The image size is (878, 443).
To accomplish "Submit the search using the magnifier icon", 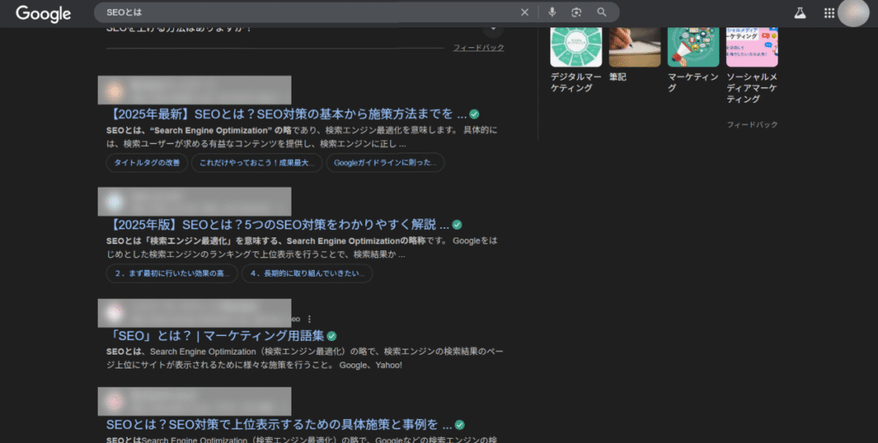I will click(601, 12).
